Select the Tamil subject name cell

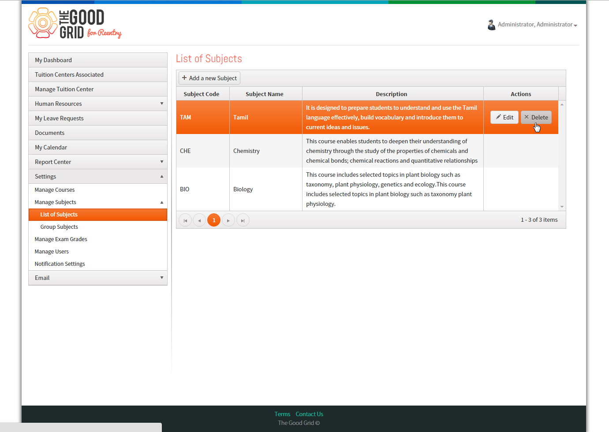point(266,117)
